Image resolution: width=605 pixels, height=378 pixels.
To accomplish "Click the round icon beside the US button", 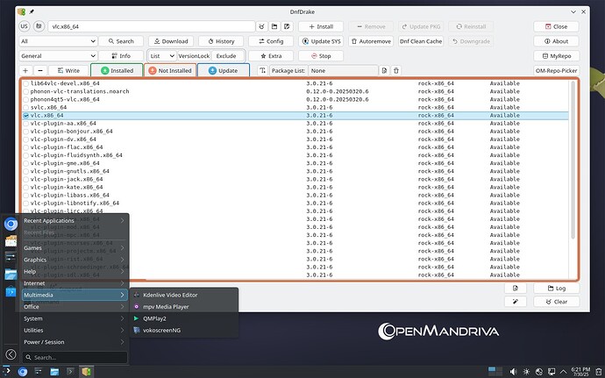I will (39, 26).
